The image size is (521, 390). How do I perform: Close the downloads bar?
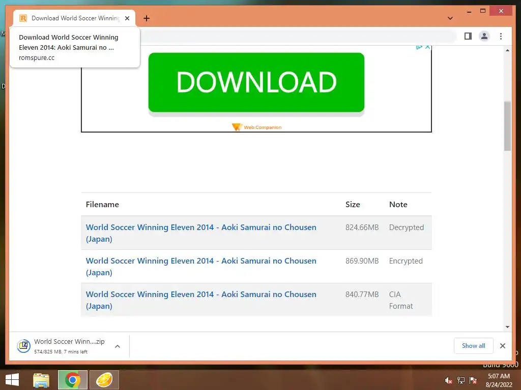tap(502, 346)
